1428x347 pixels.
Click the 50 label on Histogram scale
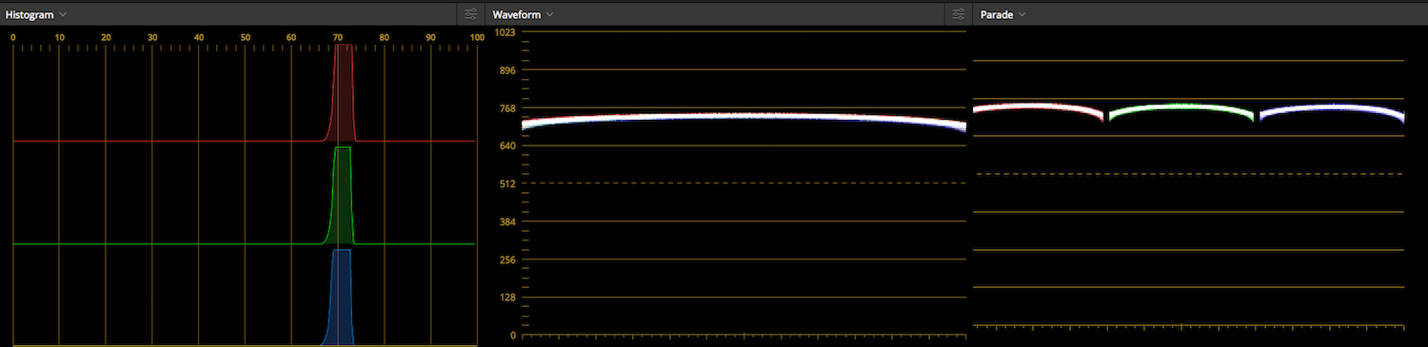pyautogui.click(x=246, y=37)
